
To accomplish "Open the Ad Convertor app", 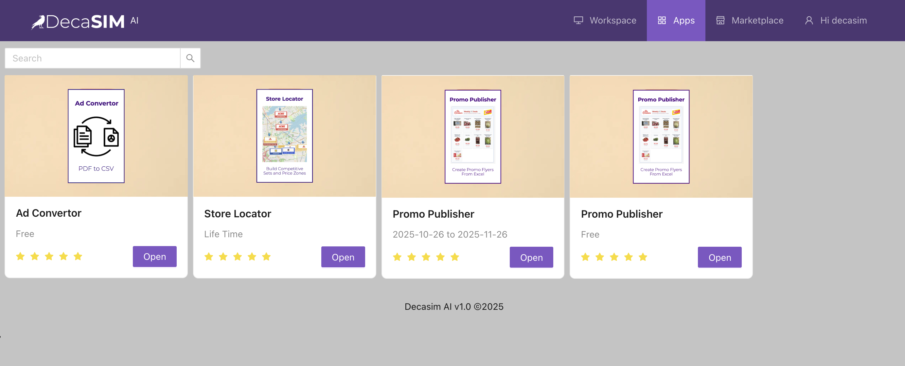I will [154, 257].
